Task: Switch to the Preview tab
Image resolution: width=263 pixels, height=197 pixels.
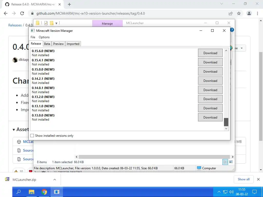Action: [58, 44]
